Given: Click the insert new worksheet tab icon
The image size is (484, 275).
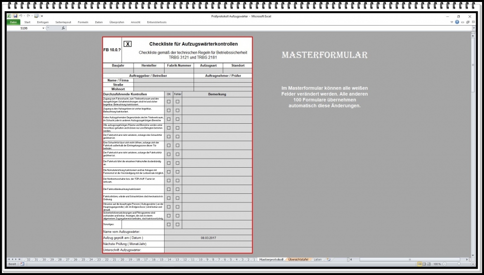Looking at the screenshot, I should (x=329, y=260).
